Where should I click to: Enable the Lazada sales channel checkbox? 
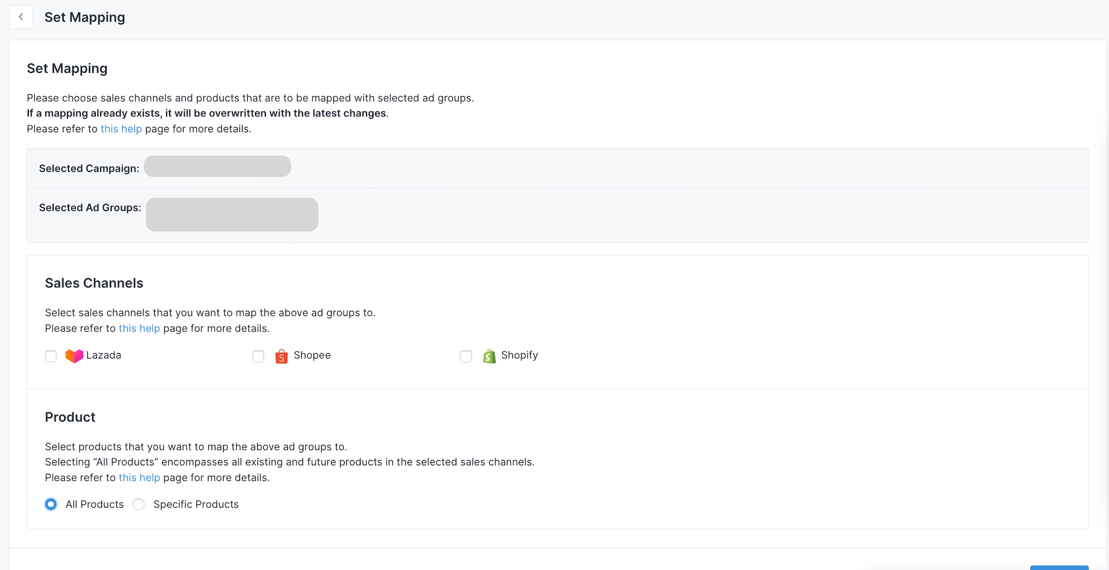point(51,356)
